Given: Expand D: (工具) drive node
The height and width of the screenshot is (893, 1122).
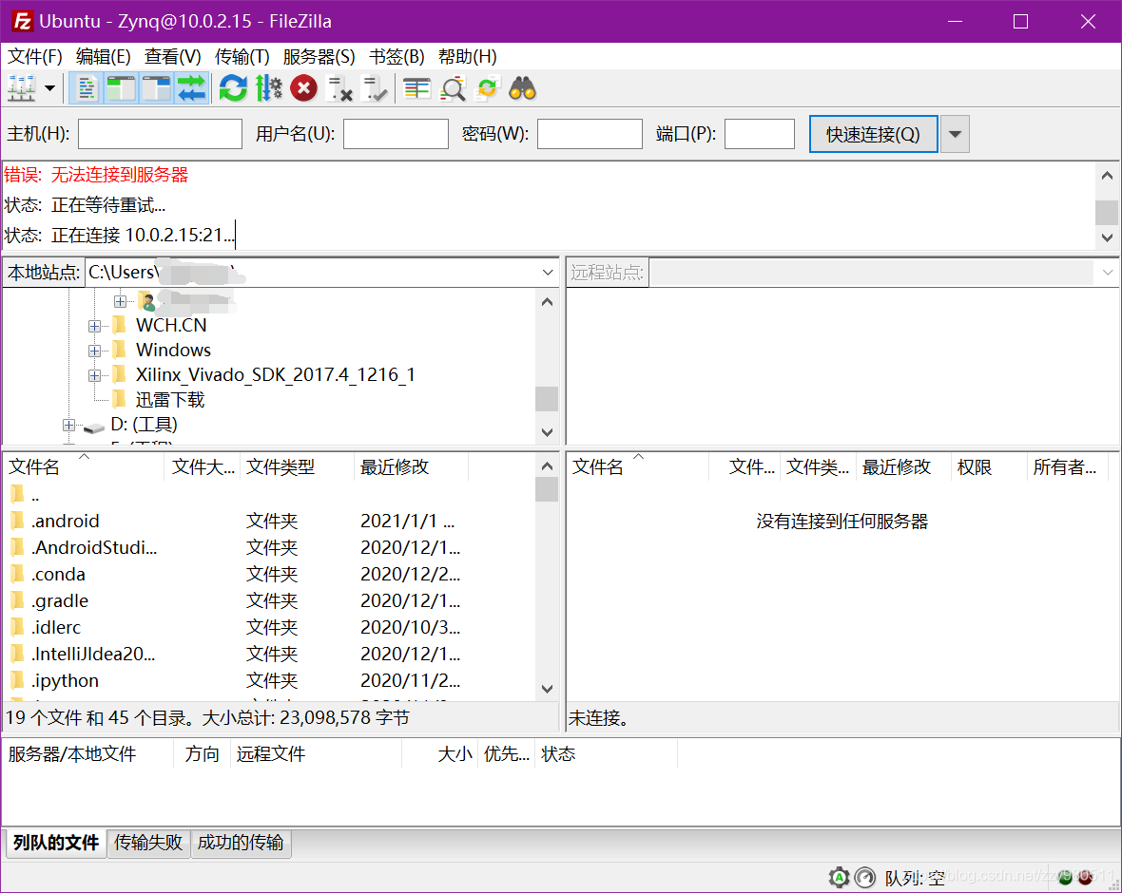Looking at the screenshot, I should pyautogui.click(x=68, y=426).
